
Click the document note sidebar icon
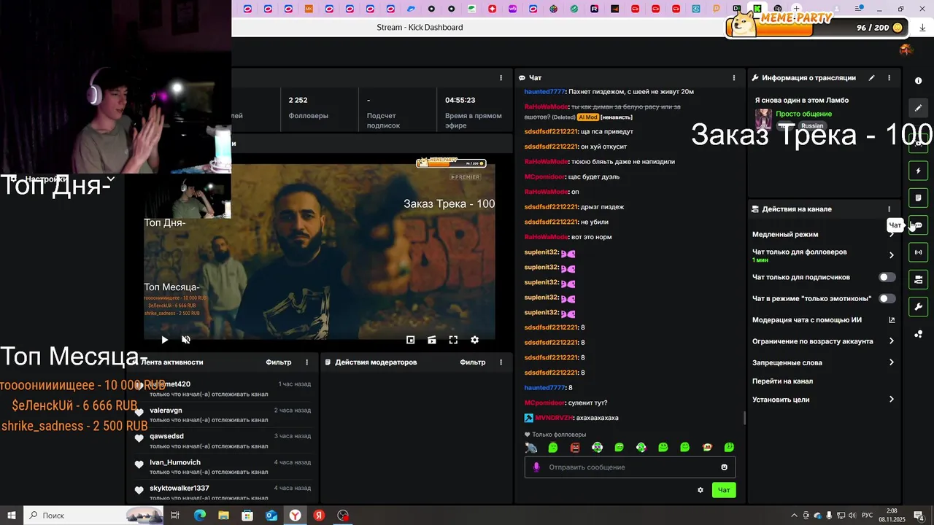(x=919, y=198)
